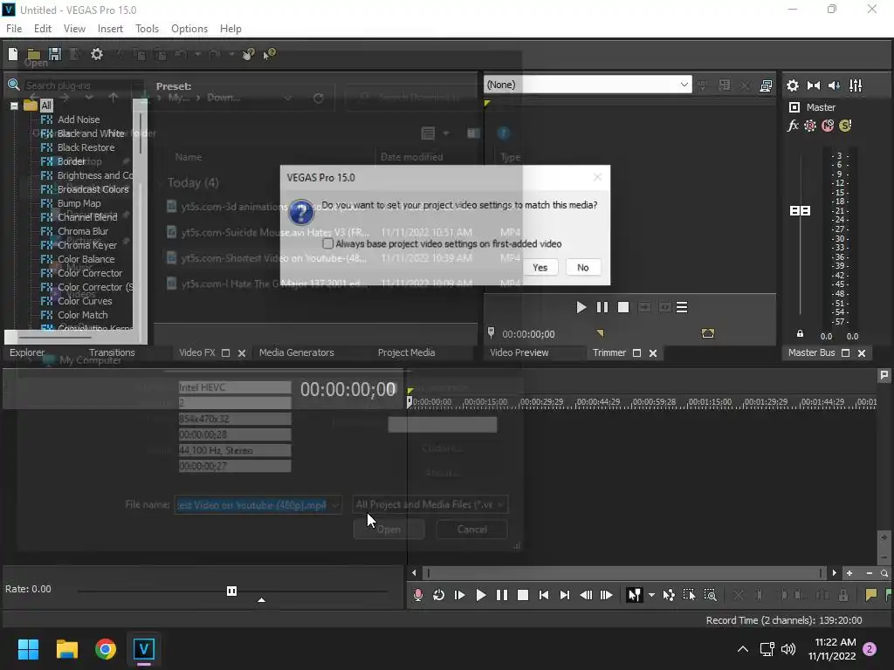This screenshot has height=670, width=894.
Task: Stop playback in the Trimmer
Action: click(x=623, y=308)
